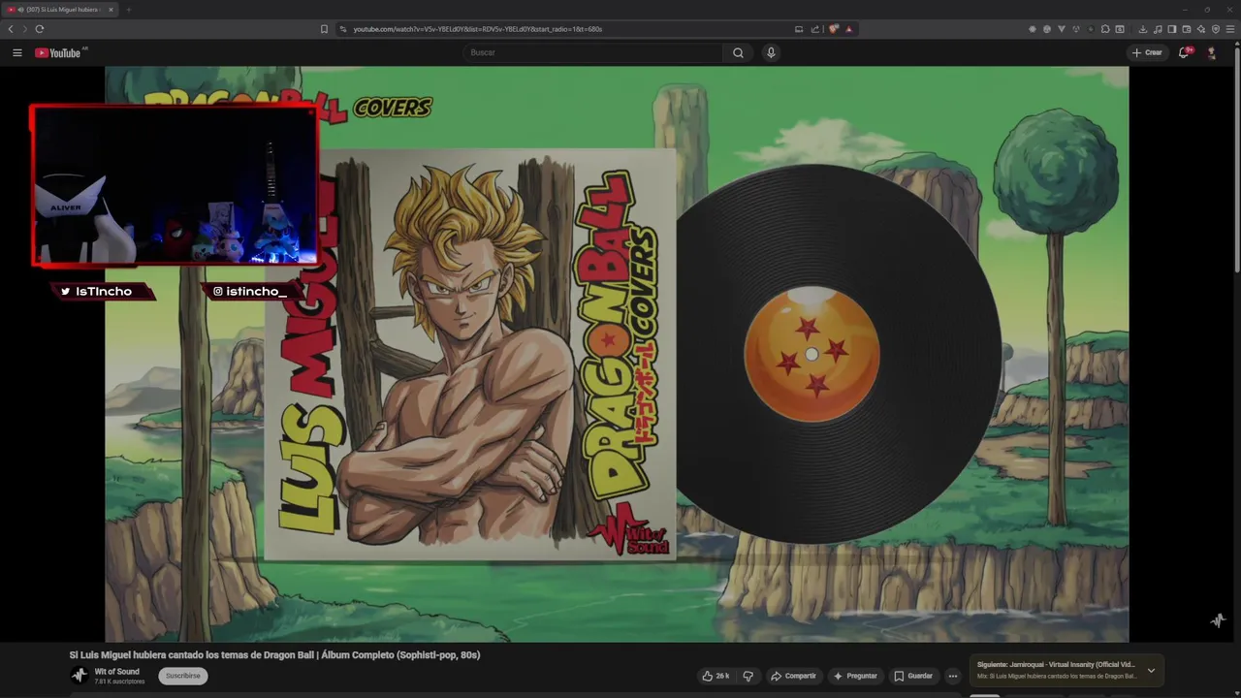Screen dimensions: 1241x698
Task: Click the Buscar search field
Action: point(593,52)
